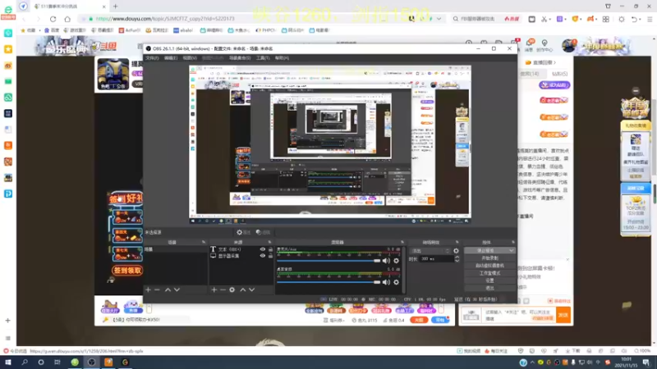This screenshot has height=369, width=657.
Task: Open transition properties gear in 转场特效 panel
Action: (456, 251)
